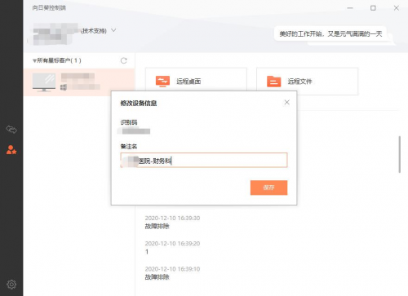The height and width of the screenshot is (296, 408).
Task: Expand the account dropdown beside 技术支持
Action: pos(113,30)
